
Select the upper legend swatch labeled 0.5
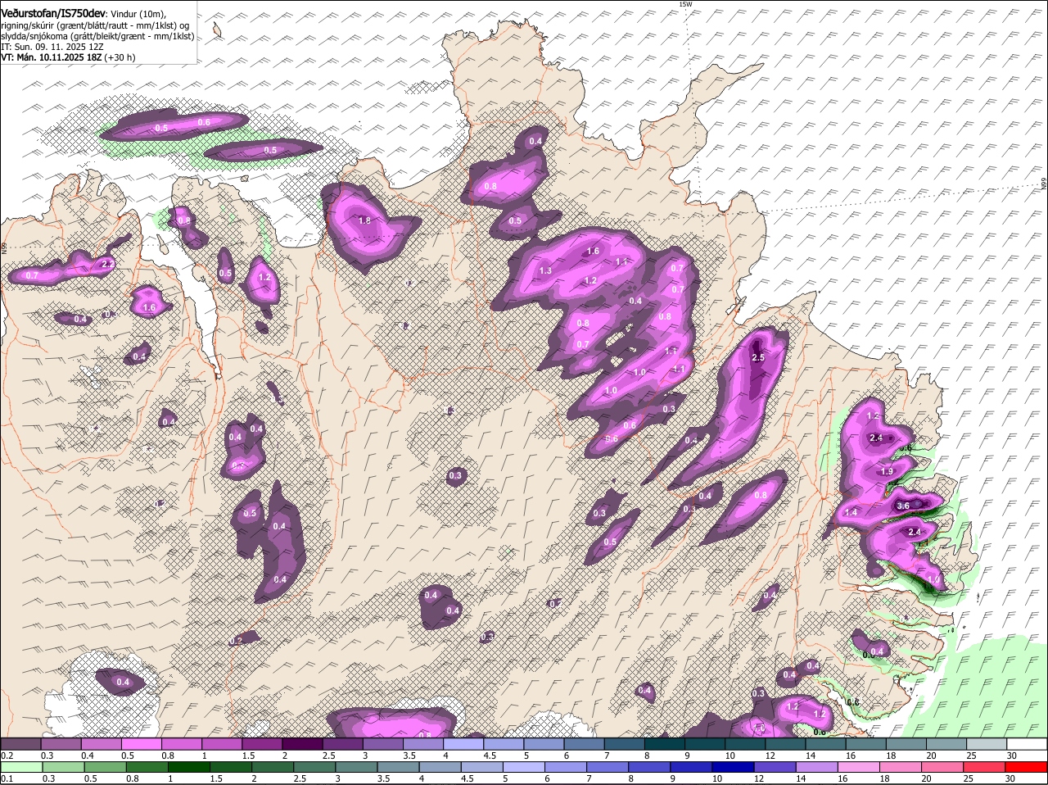tap(141, 744)
